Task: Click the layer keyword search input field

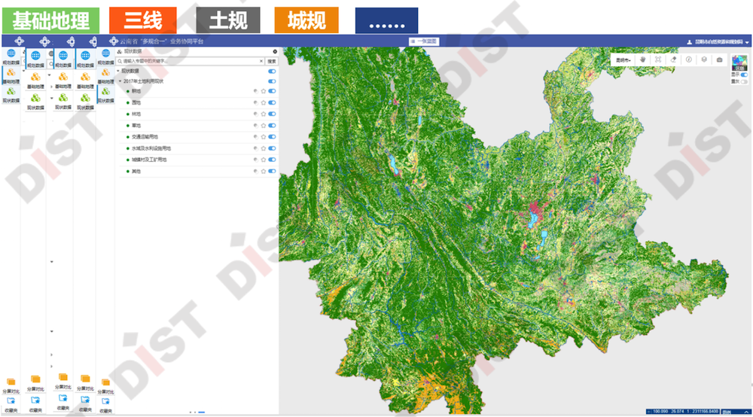Action: 188,61
